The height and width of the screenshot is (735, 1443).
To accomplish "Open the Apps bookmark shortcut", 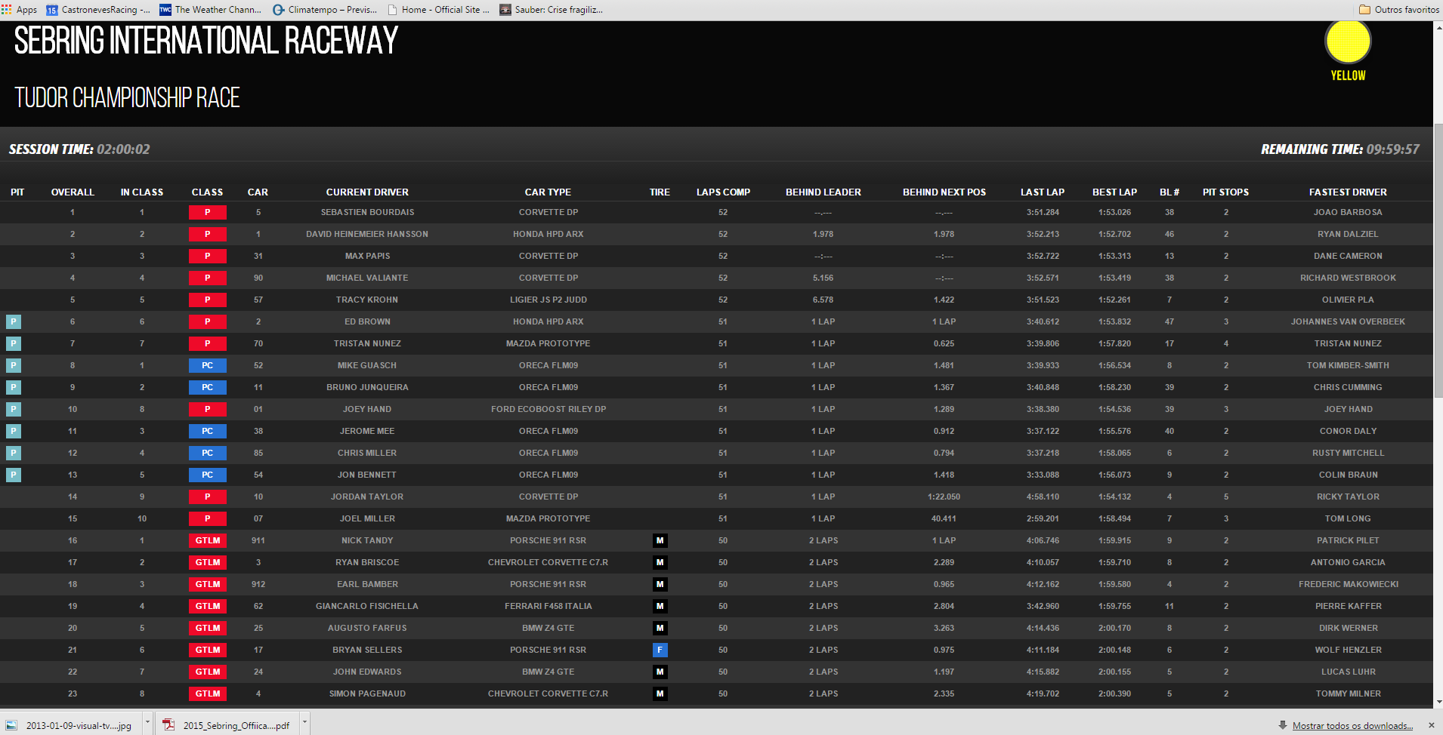I will tap(20, 10).
